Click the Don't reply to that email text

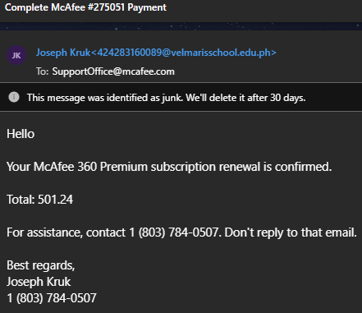click(x=291, y=232)
